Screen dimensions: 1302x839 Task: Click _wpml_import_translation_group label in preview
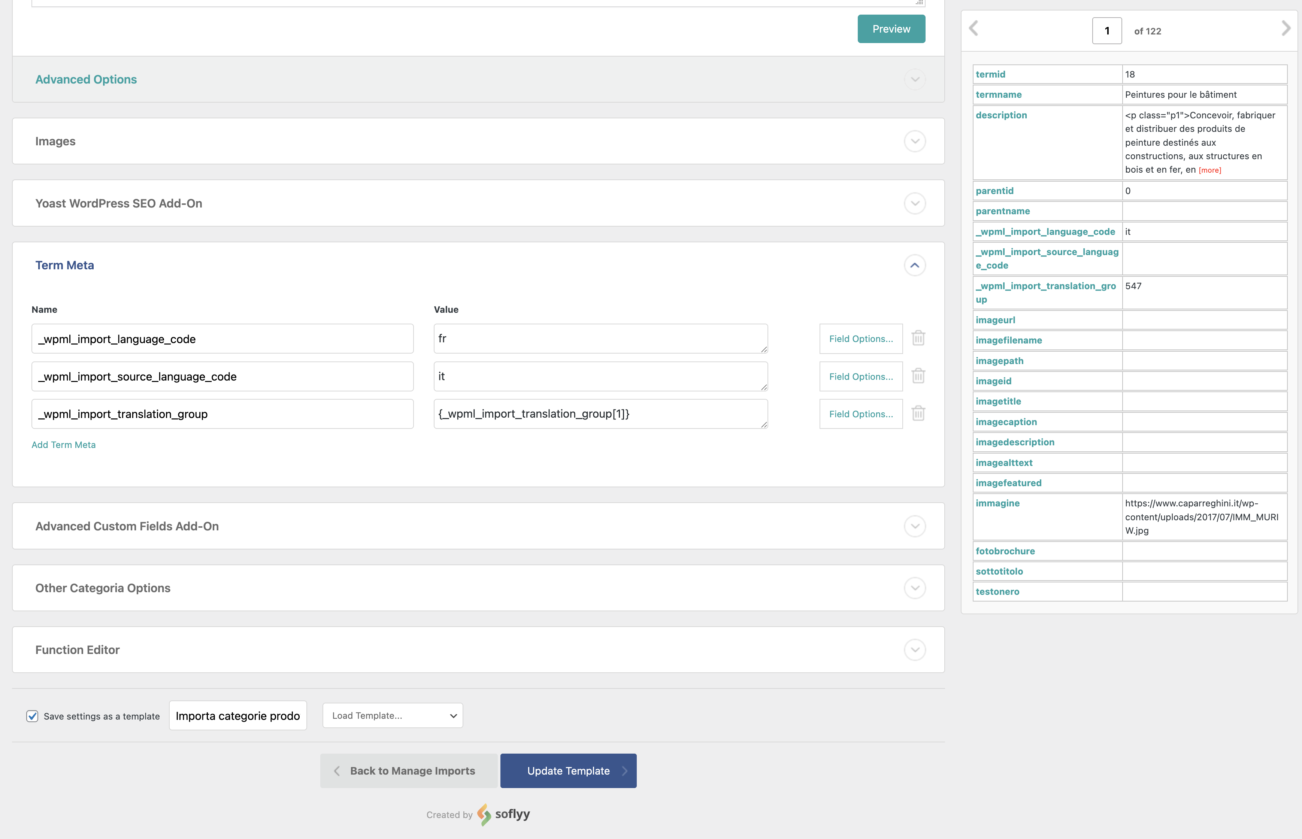(1045, 293)
